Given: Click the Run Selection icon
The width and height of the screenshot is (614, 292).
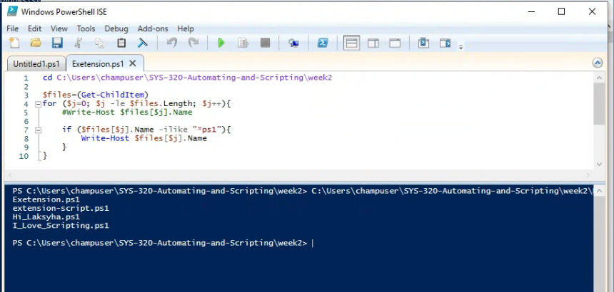Looking at the screenshot, I should point(243,43).
